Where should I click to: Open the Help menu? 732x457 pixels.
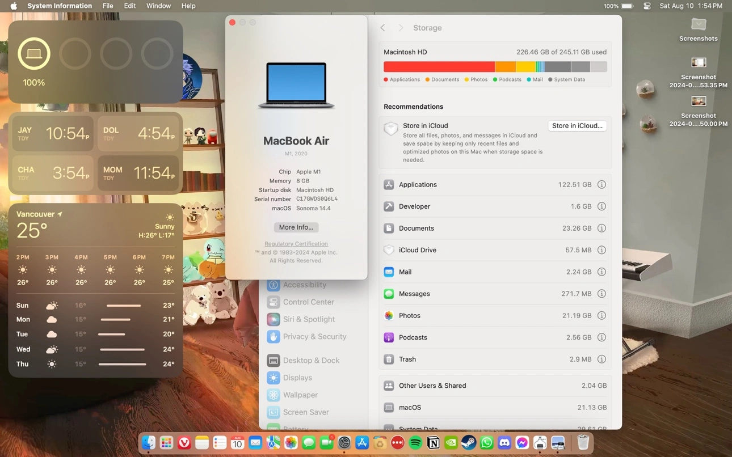point(188,6)
